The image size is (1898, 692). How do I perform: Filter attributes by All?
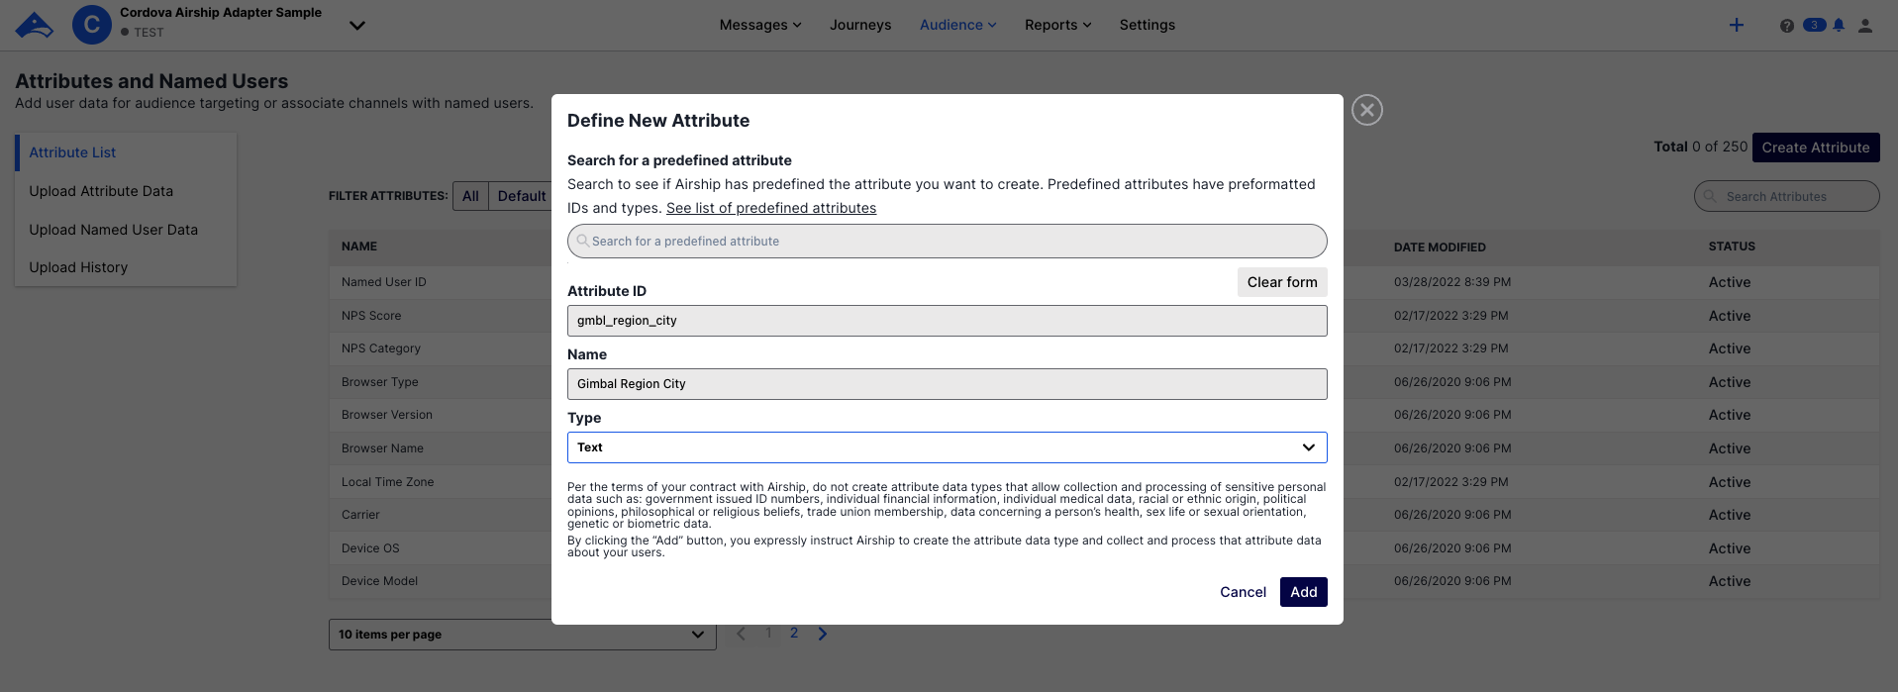[470, 196]
